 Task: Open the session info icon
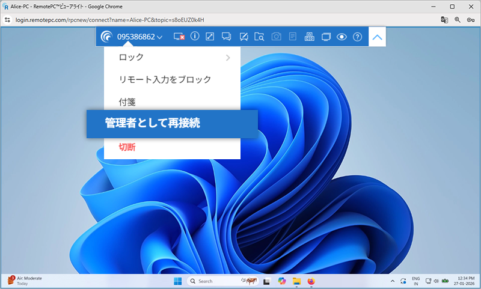[x=195, y=37]
